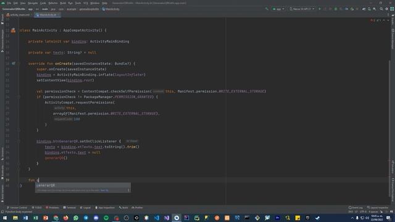Click the main breadcrumb segment

pos(45,9)
